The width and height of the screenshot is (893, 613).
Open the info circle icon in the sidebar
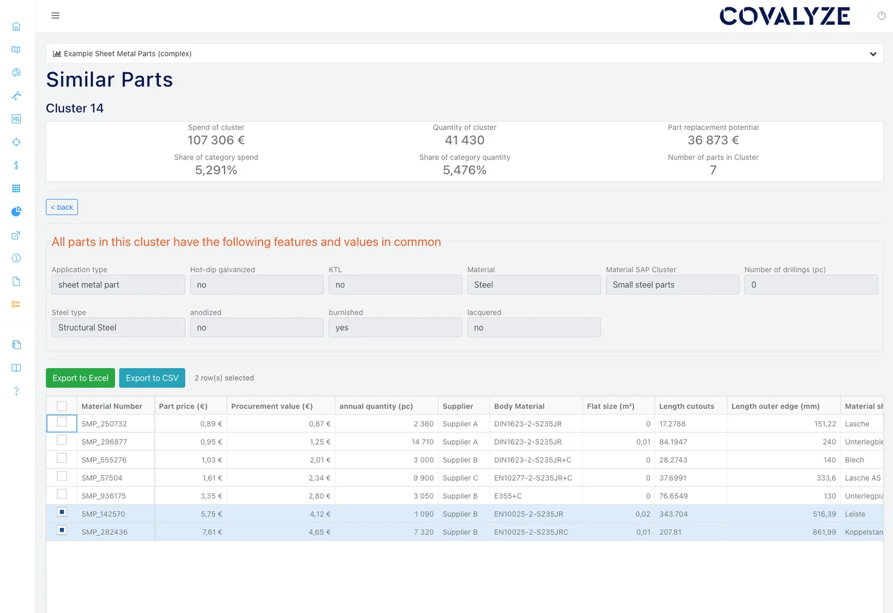point(16,258)
